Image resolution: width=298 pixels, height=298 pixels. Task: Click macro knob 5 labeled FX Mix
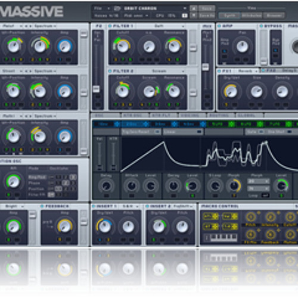(x=251, y=235)
